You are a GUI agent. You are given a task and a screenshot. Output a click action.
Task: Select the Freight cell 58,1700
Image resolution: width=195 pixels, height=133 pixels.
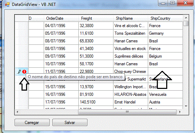[x=96, y=64]
